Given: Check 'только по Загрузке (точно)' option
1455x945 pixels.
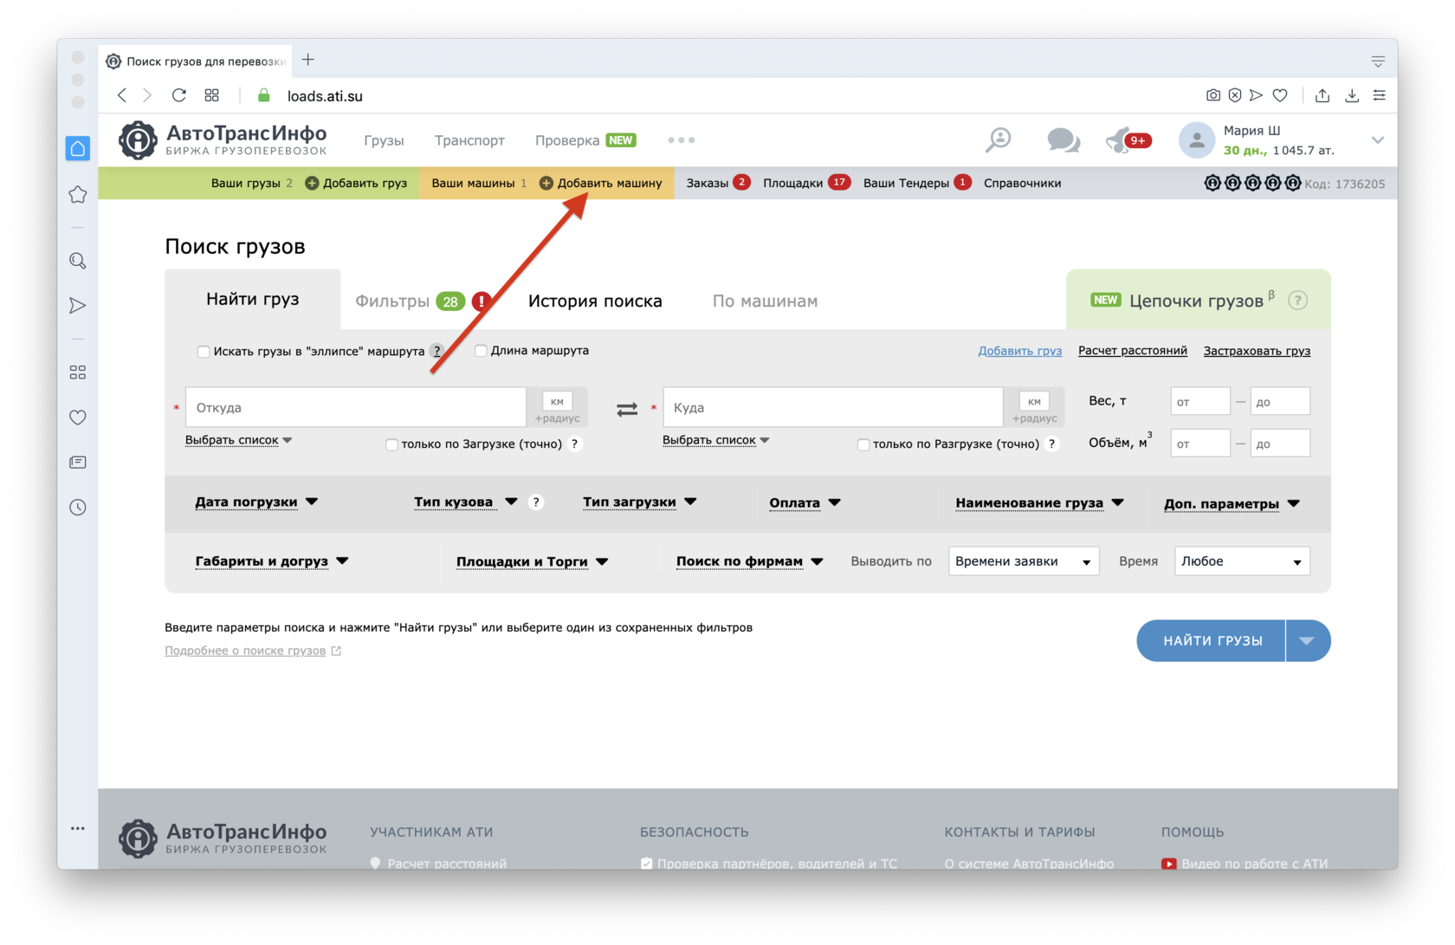Looking at the screenshot, I should [x=391, y=444].
